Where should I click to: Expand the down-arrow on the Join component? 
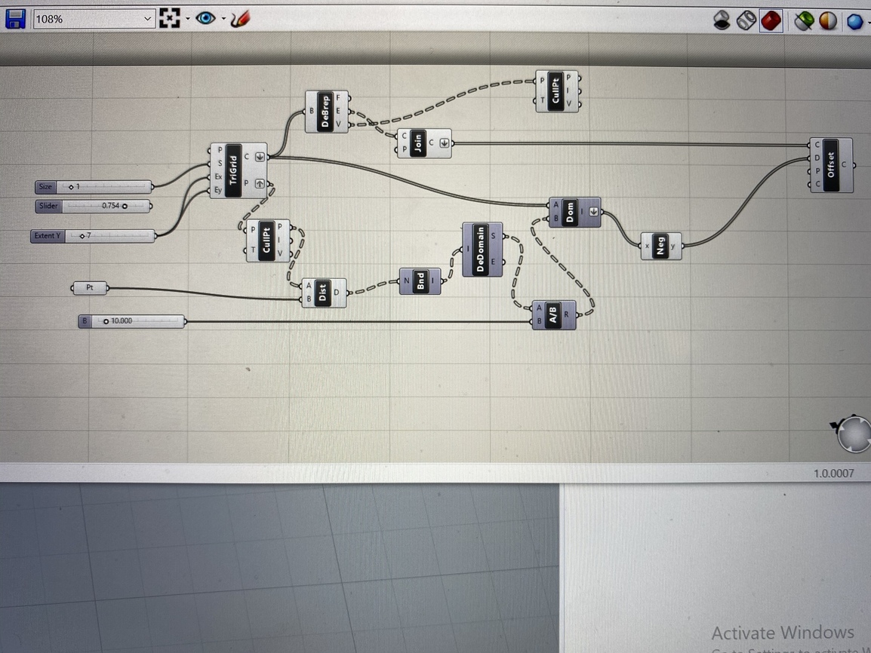tap(444, 143)
